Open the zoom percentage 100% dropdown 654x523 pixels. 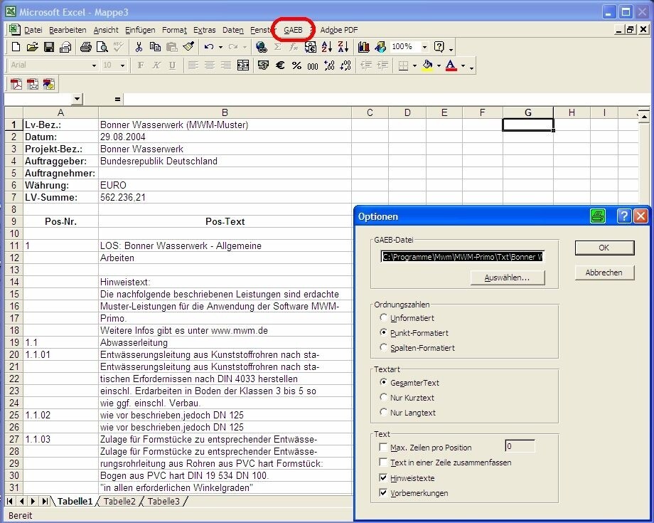click(424, 47)
